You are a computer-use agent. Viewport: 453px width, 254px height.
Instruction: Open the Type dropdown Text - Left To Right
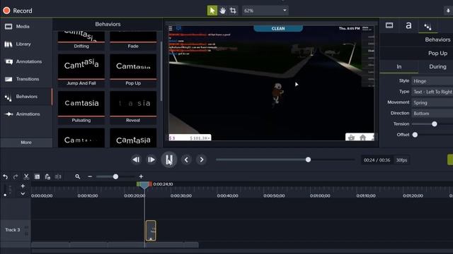click(x=432, y=92)
